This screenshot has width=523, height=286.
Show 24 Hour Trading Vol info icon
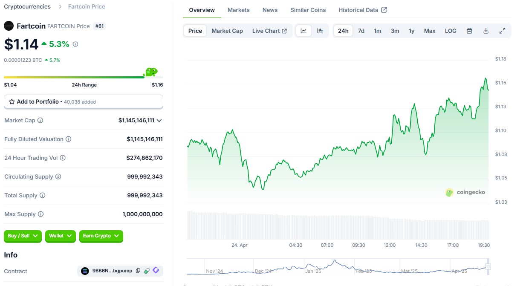63,158
